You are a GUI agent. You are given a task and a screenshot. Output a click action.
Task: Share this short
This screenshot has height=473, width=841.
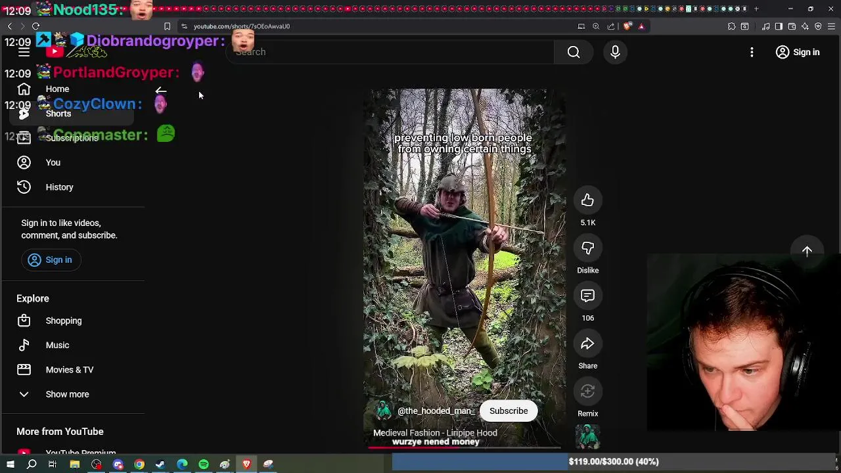(587, 344)
